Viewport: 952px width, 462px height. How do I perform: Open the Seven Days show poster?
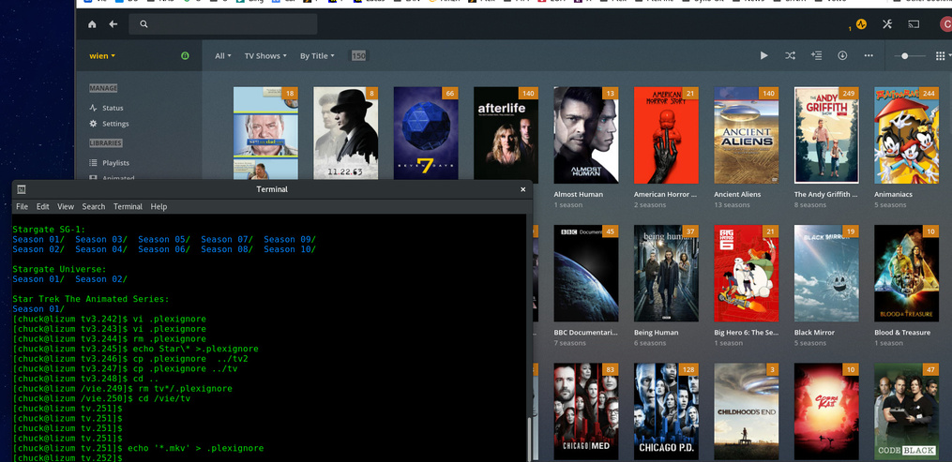pyautogui.click(x=426, y=133)
